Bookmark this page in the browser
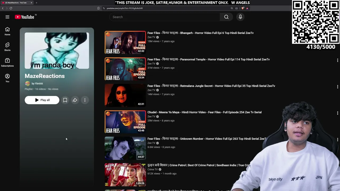 click(98, 8)
